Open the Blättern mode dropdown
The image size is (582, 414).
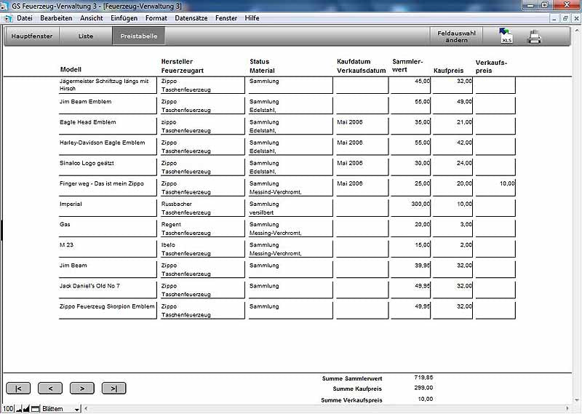click(76, 409)
